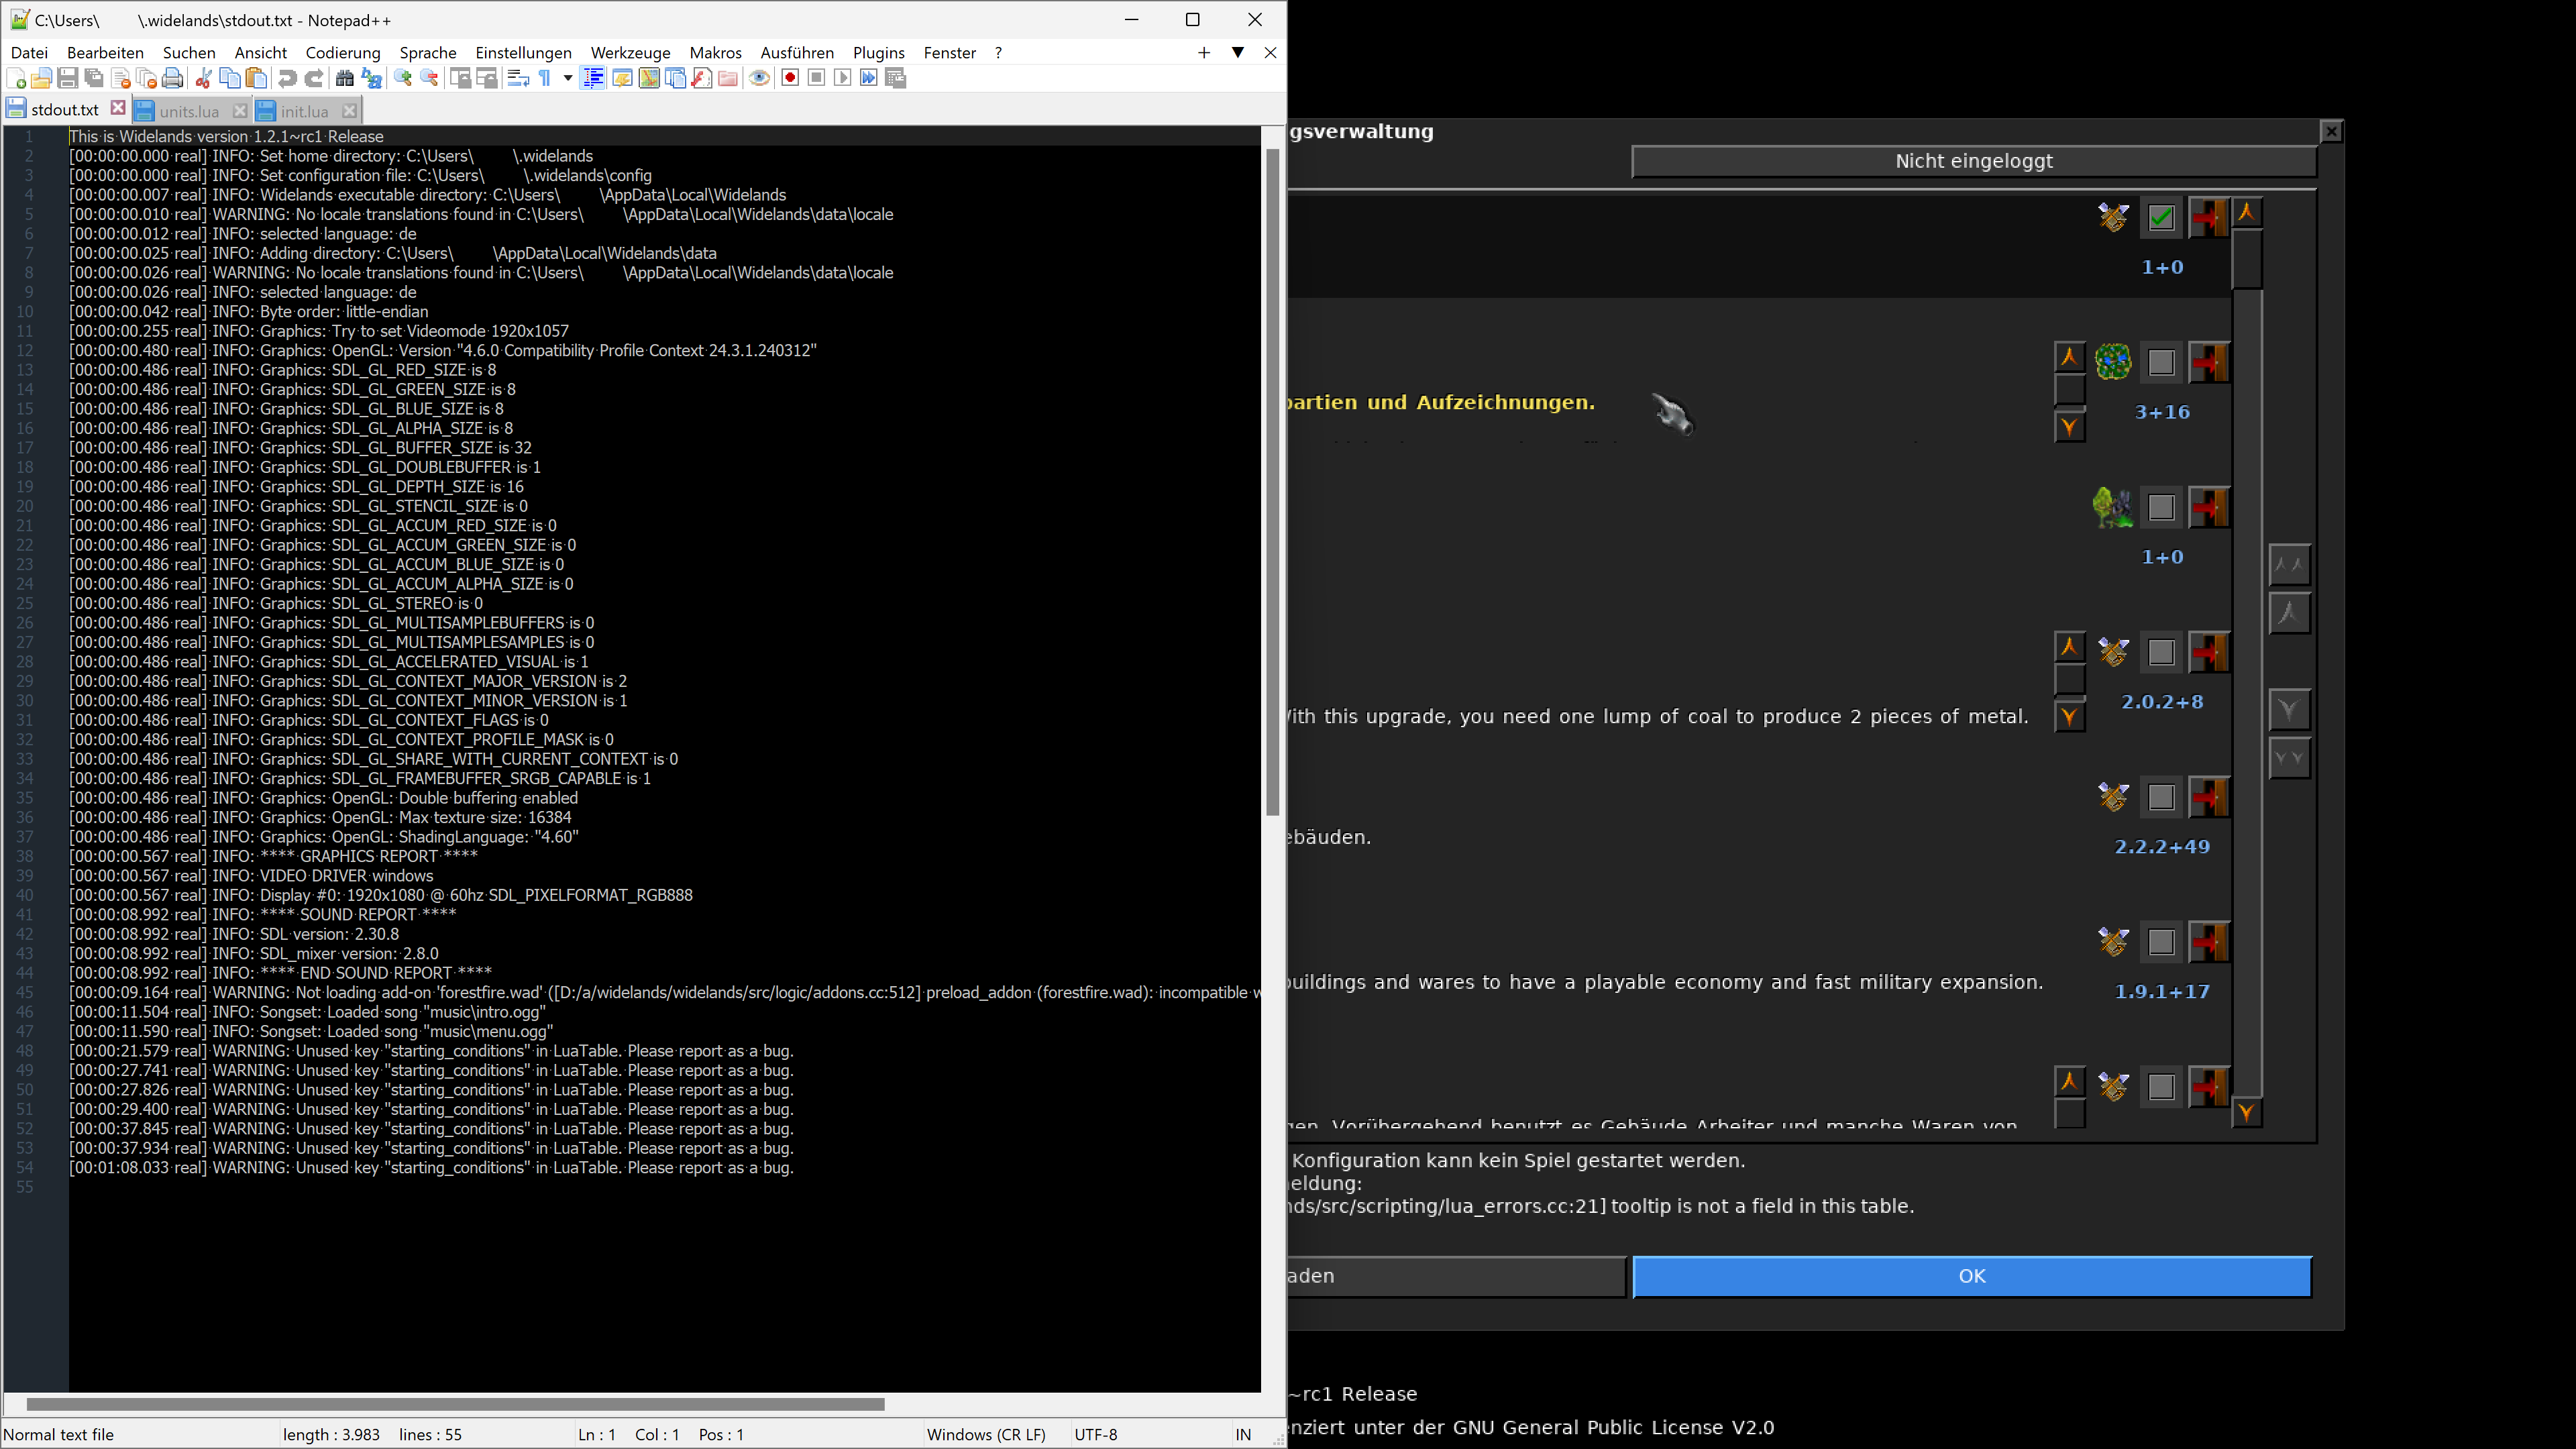Click the Save all toolbar icon
The height and width of the screenshot is (1449, 2576).
(x=94, y=78)
